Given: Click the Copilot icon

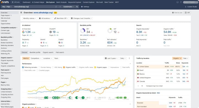Looking at the screenshot, I should 59,43.
